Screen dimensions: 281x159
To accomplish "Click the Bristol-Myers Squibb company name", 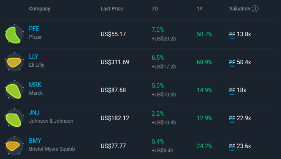I will [52, 149].
